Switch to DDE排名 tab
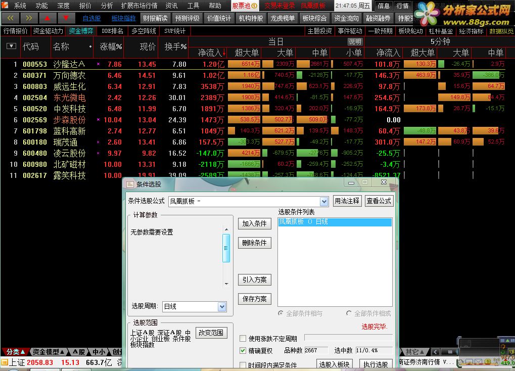Image resolution: width=515 pixels, height=371 pixels. (x=112, y=31)
